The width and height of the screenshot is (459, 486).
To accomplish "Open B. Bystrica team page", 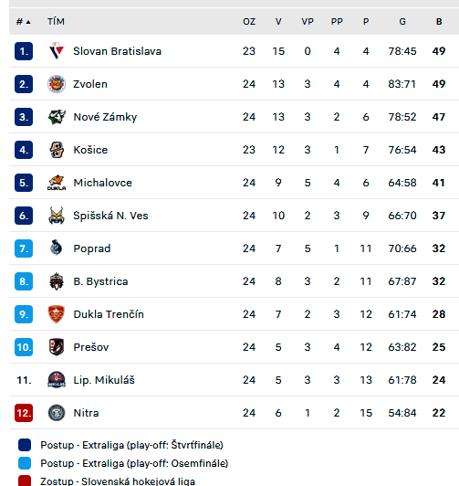I will 100,281.
